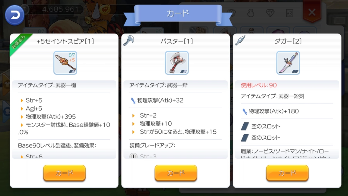
Task: Select the Dagger weapon item icon
Action: tap(288, 63)
